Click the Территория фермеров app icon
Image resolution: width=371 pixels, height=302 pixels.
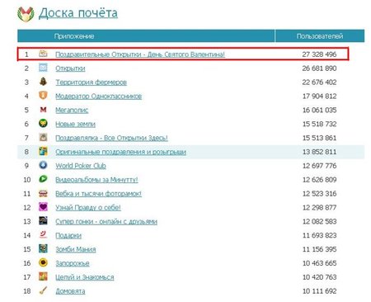[x=43, y=82]
